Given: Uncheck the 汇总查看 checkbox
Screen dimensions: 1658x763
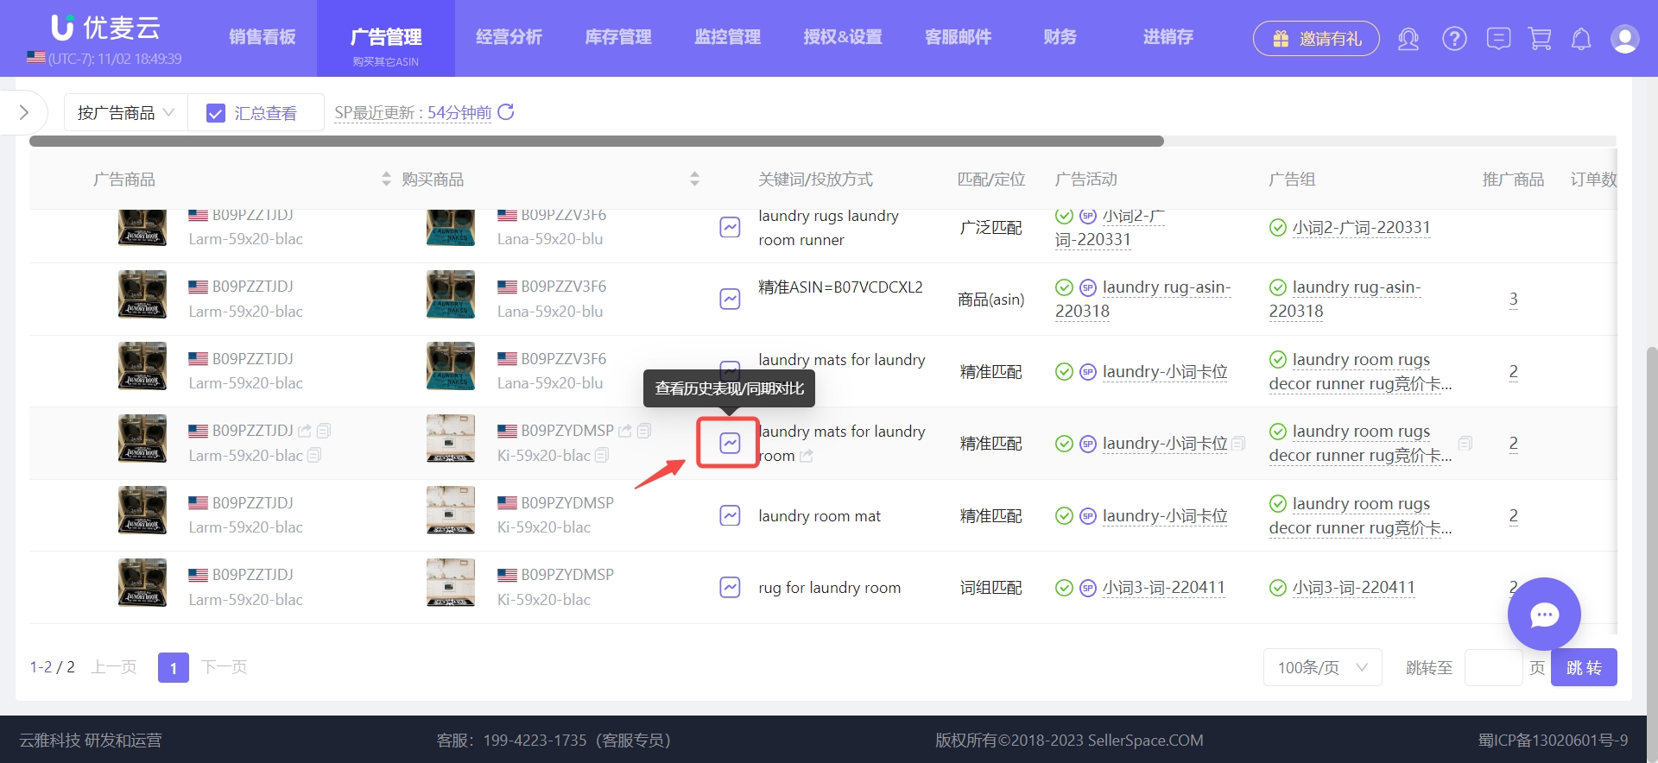Looking at the screenshot, I should click(x=216, y=113).
